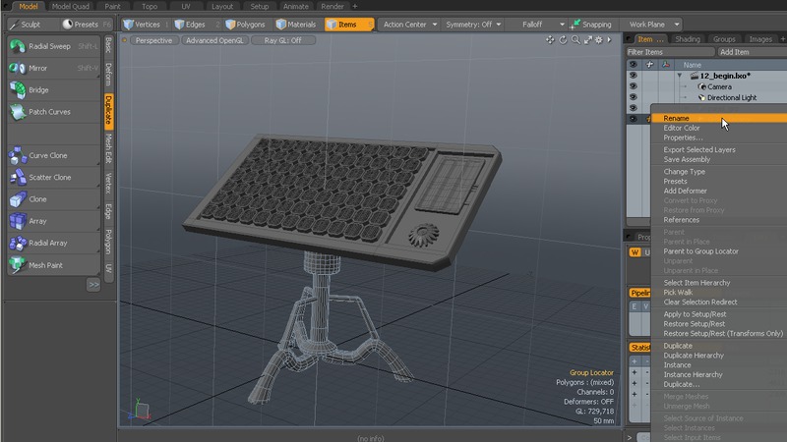Choose Instance in context menu
The height and width of the screenshot is (442, 787).
click(x=677, y=364)
